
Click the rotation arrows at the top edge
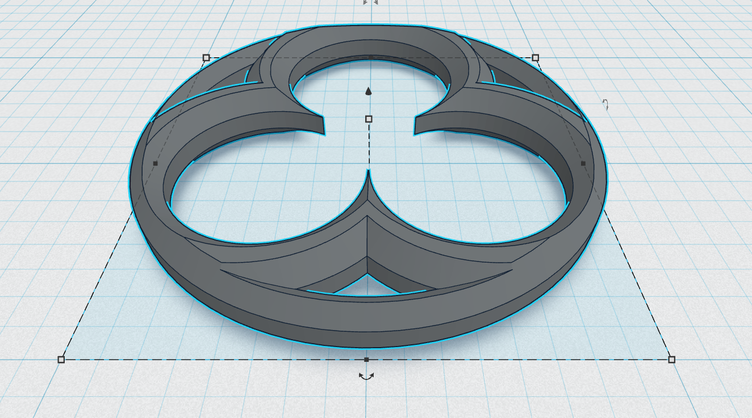(x=370, y=2)
